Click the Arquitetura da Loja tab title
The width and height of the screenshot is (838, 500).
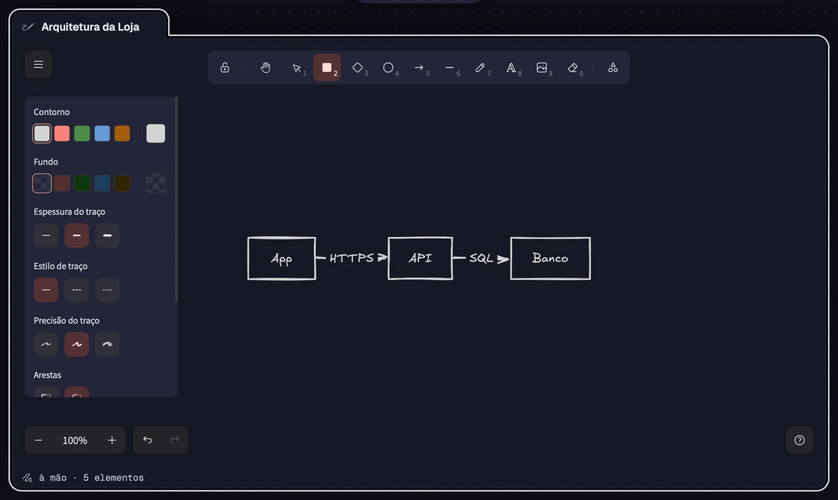pos(90,27)
